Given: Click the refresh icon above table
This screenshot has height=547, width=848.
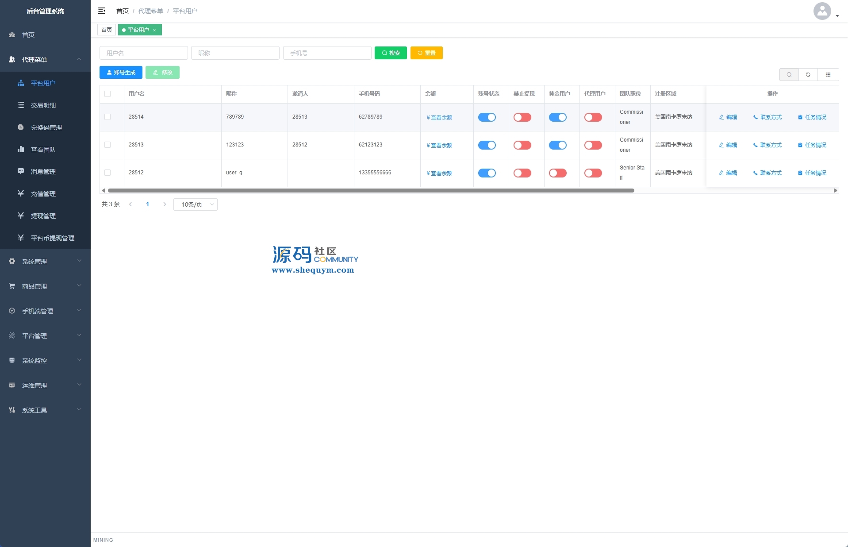Looking at the screenshot, I should 808,74.
